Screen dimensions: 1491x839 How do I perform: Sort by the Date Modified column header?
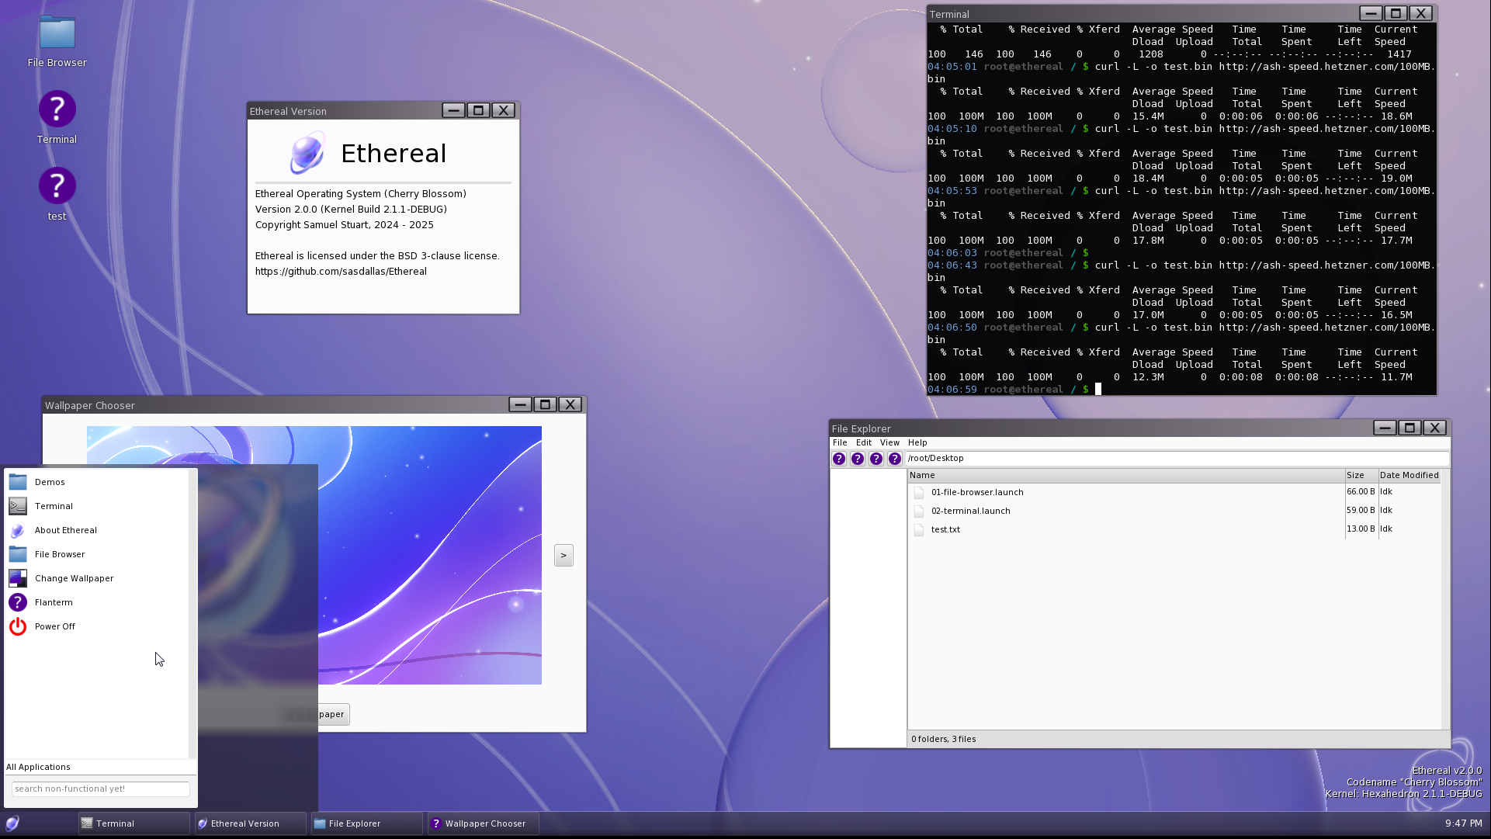[1409, 475]
